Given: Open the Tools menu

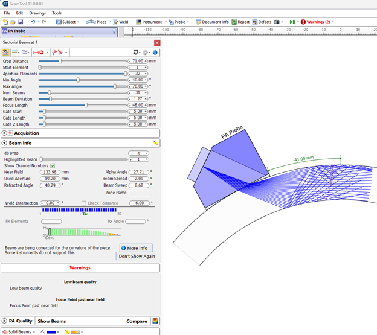Looking at the screenshot, I should click(57, 13).
